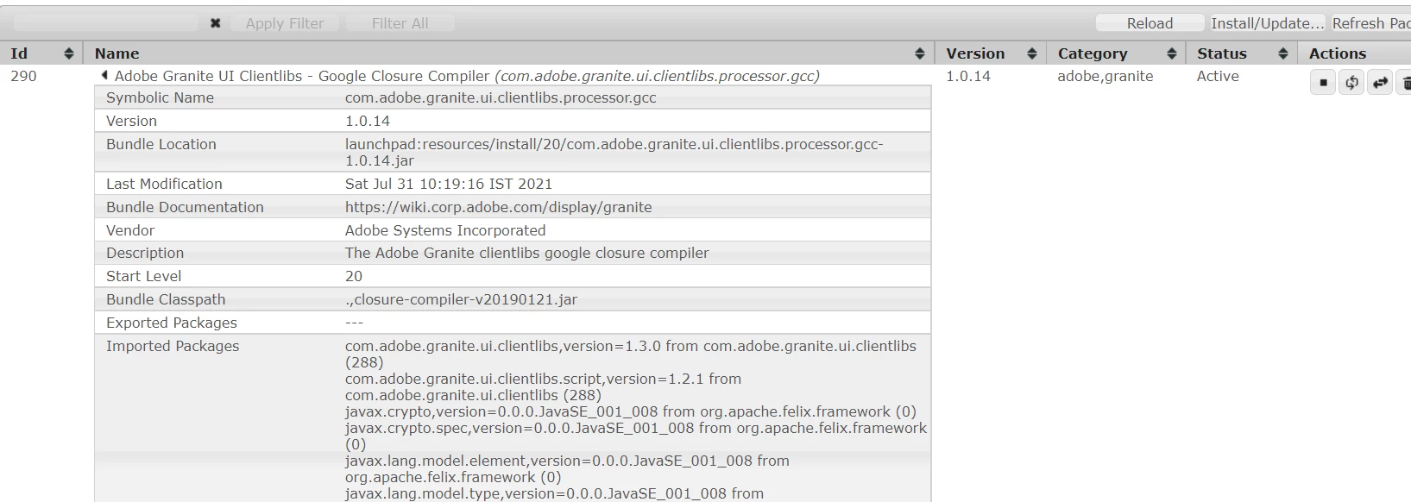The image size is (1411, 502).
Task: Click the Refresh Packages button
Action: (x=1370, y=23)
